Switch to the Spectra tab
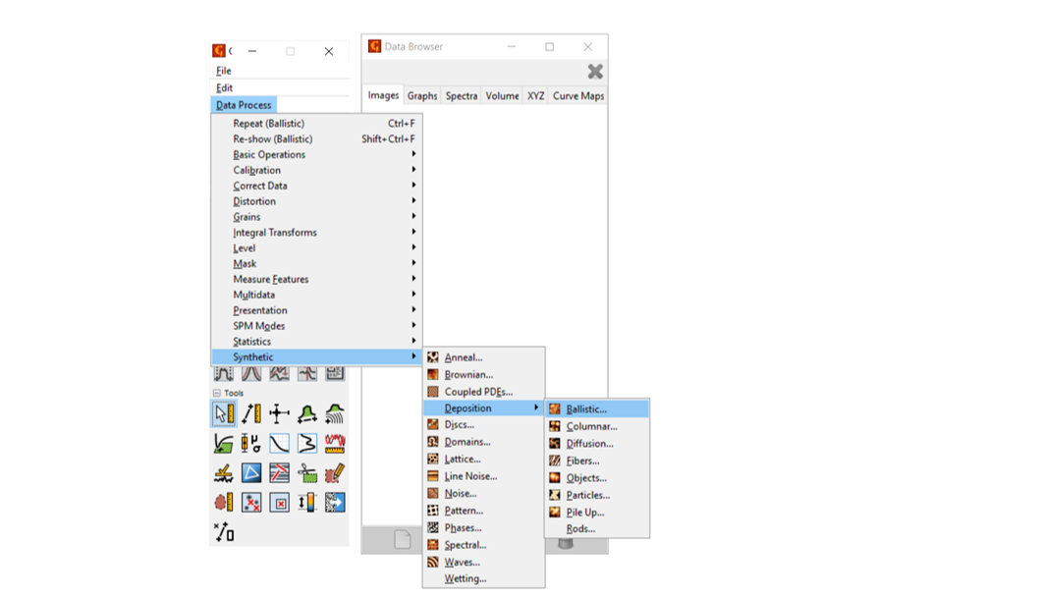The width and height of the screenshot is (1043, 597). point(461,96)
